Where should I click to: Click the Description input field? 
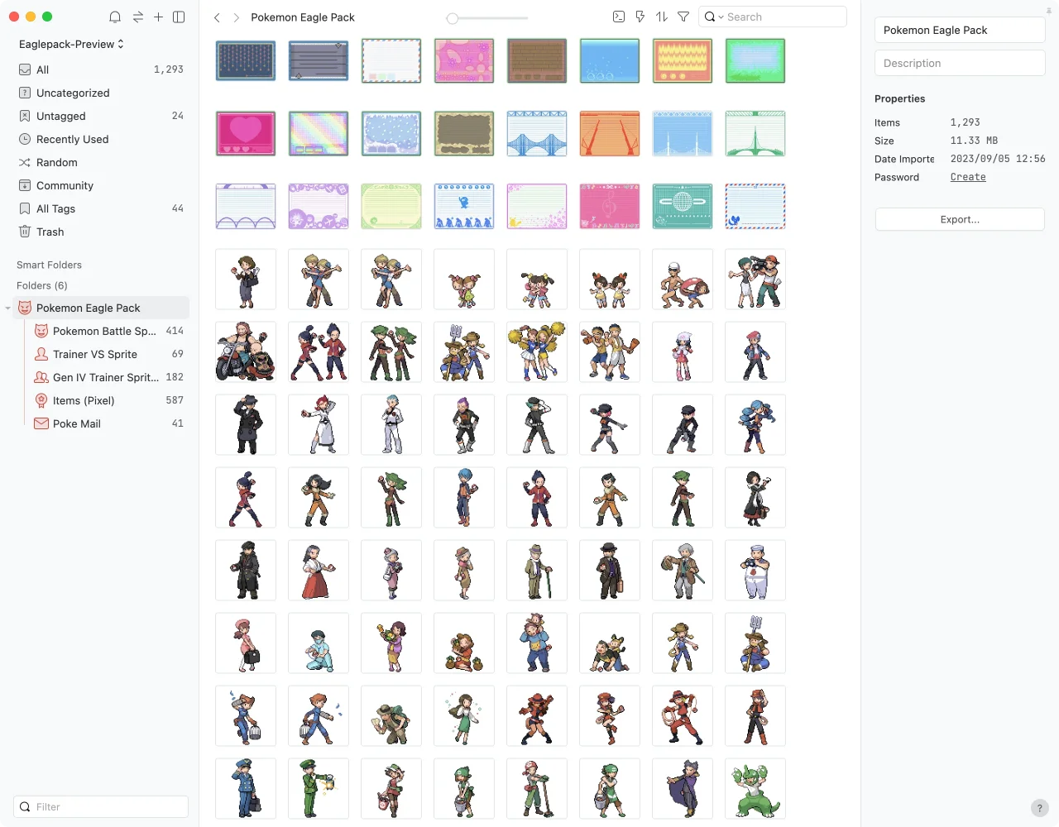[960, 63]
